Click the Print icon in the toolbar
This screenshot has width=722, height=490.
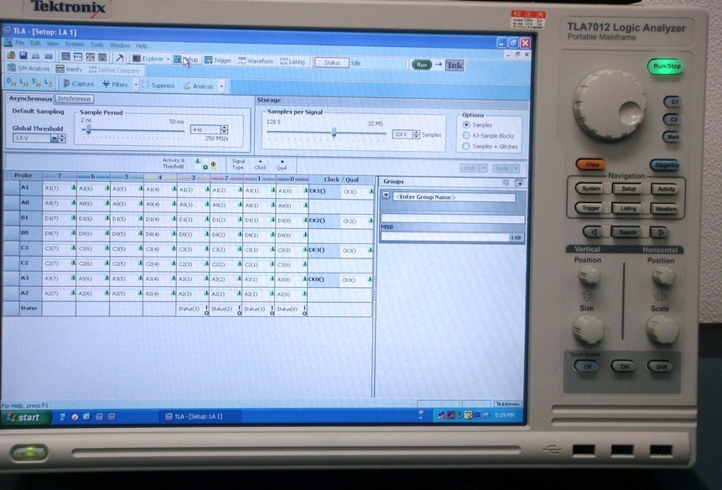(x=35, y=56)
